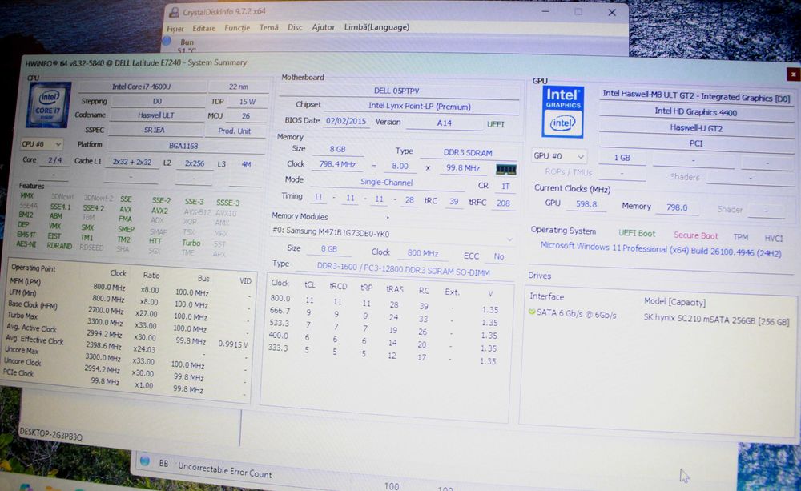Open the Temă menu in CrystalDiskInfo

click(268, 27)
